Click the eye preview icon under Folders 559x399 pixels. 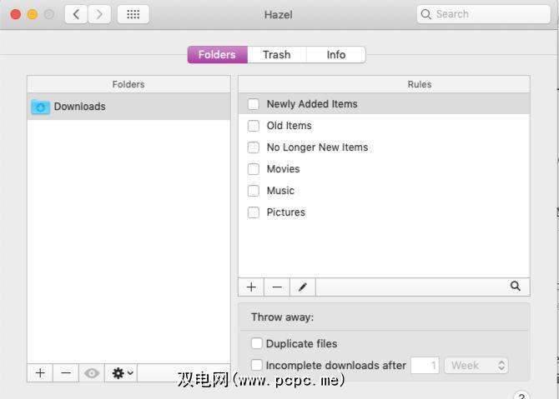pyautogui.click(x=92, y=373)
